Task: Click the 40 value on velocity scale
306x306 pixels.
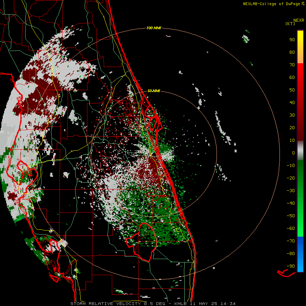Action: 292,103
